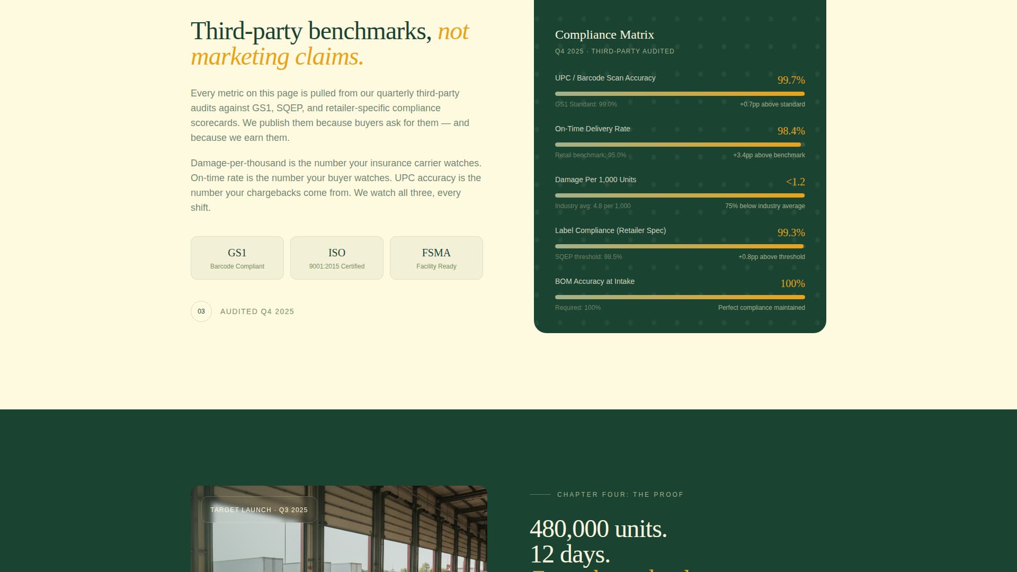This screenshot has height=572, width=1017.
Task: Click the BOM Accuracy at Intake row
Action: (594, 281)
